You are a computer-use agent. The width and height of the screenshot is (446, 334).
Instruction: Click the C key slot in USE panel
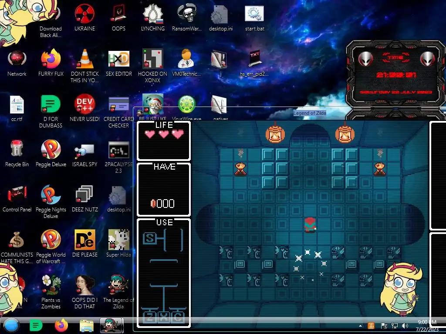pos(178,317)
